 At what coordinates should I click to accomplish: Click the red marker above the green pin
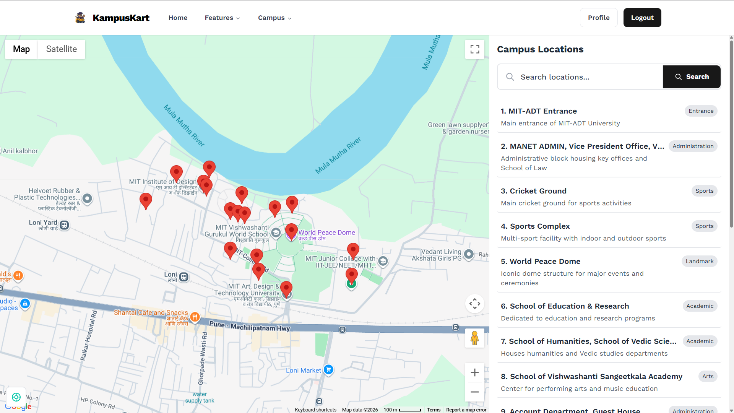click(x=351, y=276)
